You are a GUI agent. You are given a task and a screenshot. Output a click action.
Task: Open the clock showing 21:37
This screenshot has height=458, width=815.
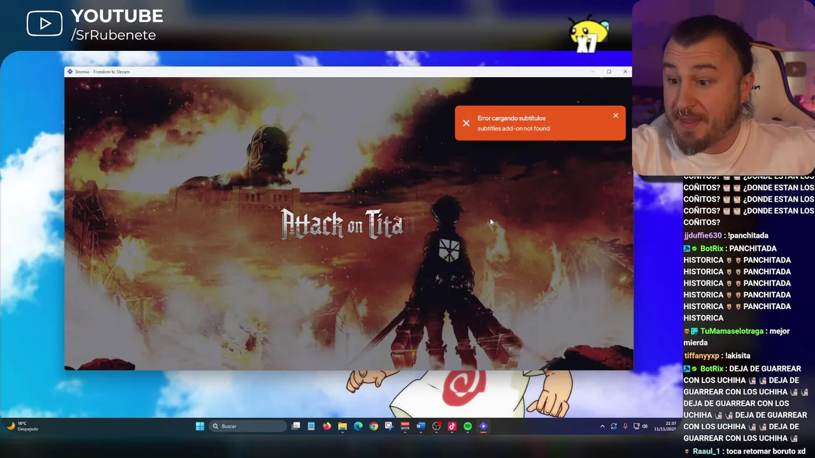[665, 426]
